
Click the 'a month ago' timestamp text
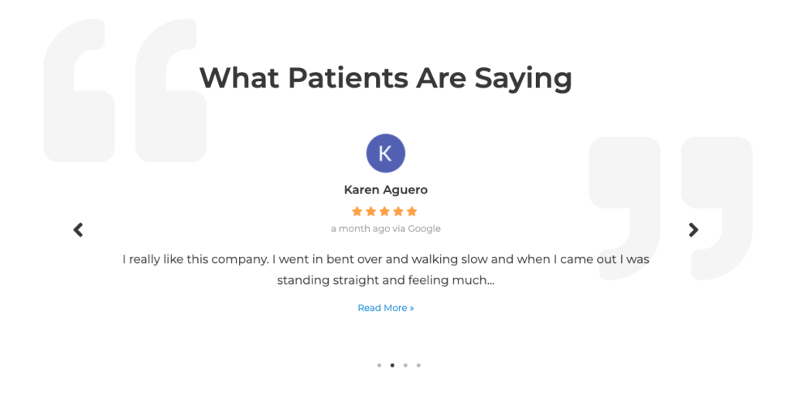click(360, 229)
